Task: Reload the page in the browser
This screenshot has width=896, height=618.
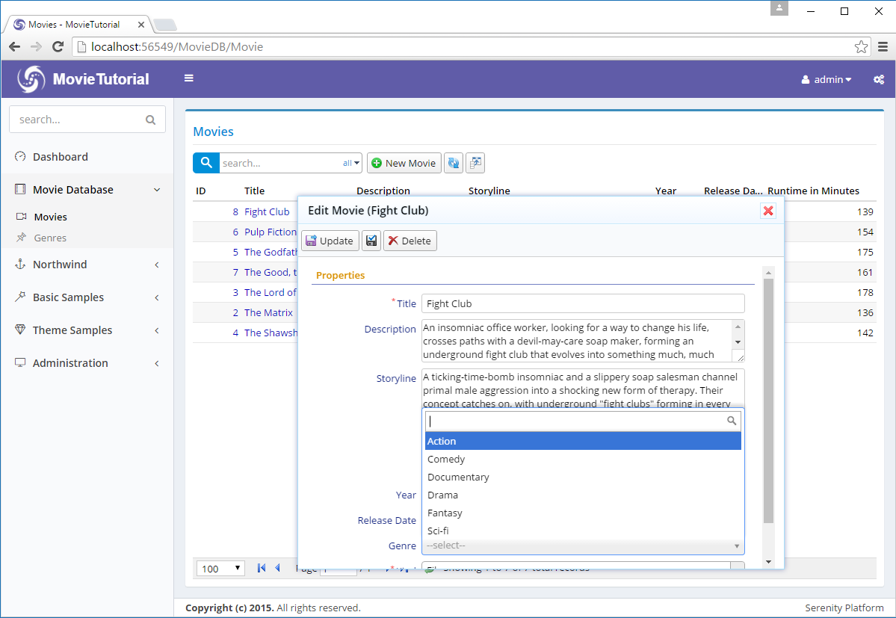Action: pos(58,46)
